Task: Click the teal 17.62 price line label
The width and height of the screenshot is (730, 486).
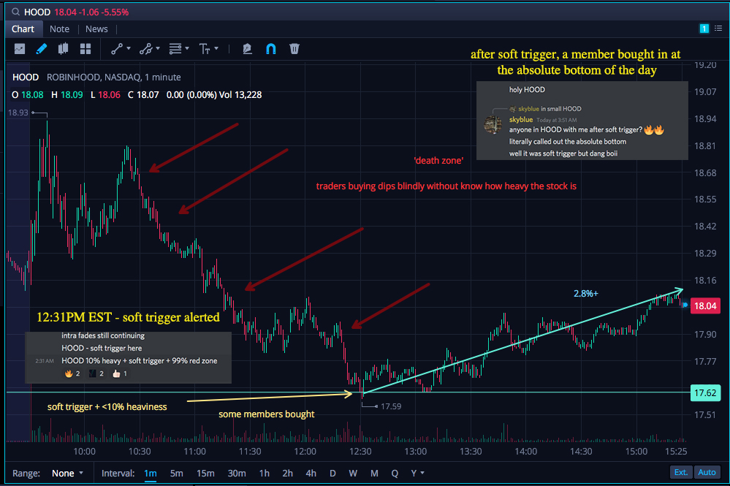Action: point(705,392)
